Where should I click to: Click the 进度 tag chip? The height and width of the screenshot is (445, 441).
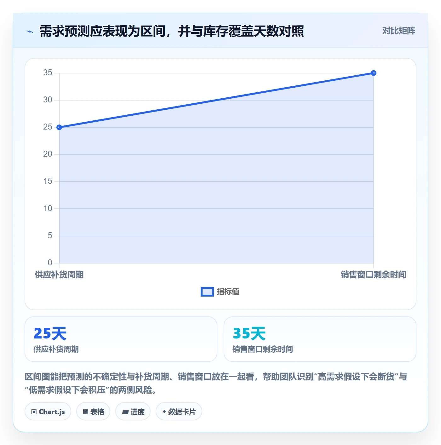click(133, 412)
